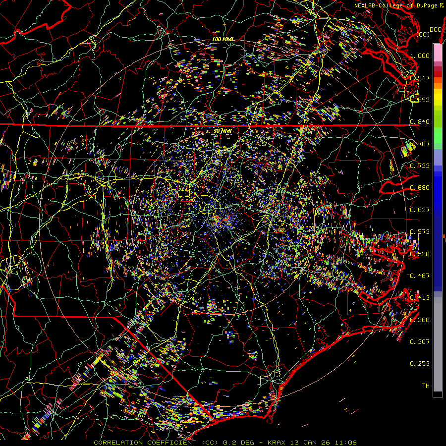
Task: Click the 0.573 color scale value
Action: [x=420, y=231]
